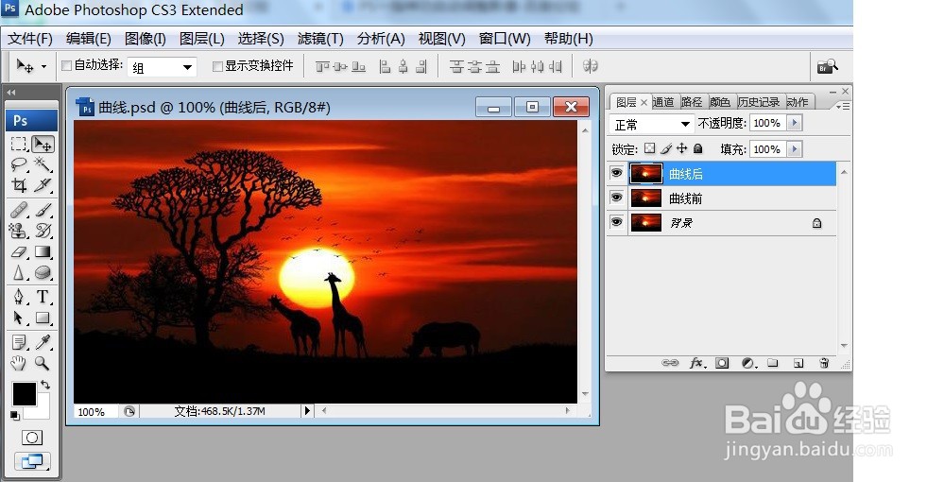Reset default foreground and background colors
Screen dimensions: 944x482
15,415
